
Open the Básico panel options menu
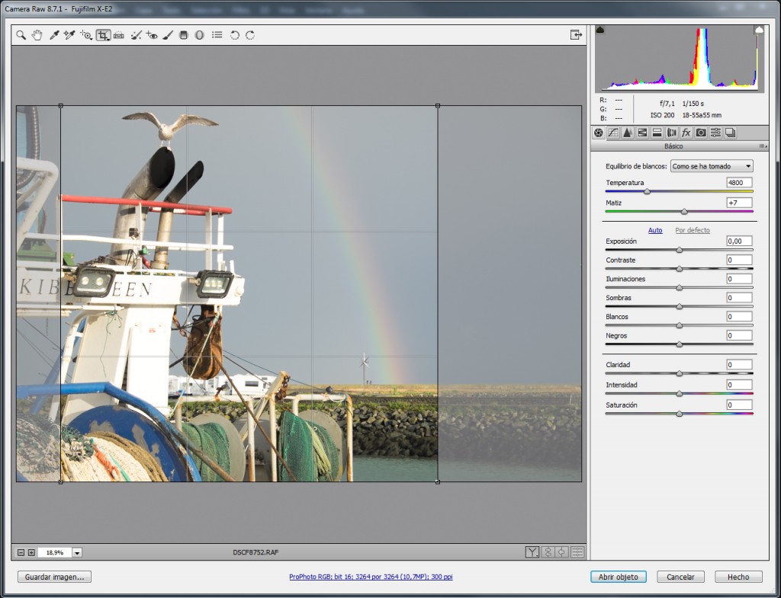coord(762,146)
